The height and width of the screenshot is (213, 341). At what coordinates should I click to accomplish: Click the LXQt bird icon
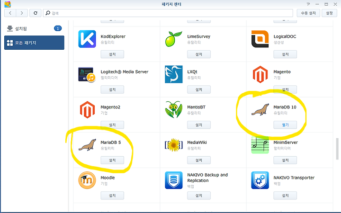point(173,74)
